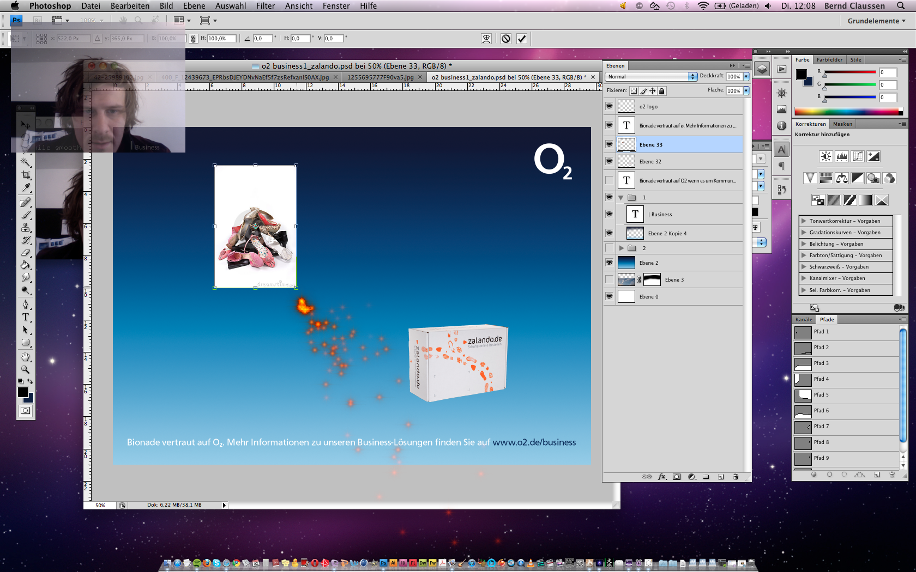This screenshot has width=916, height=572.
Task: Add a Brightness/Contrast adjustment
Action: [825, 157]
